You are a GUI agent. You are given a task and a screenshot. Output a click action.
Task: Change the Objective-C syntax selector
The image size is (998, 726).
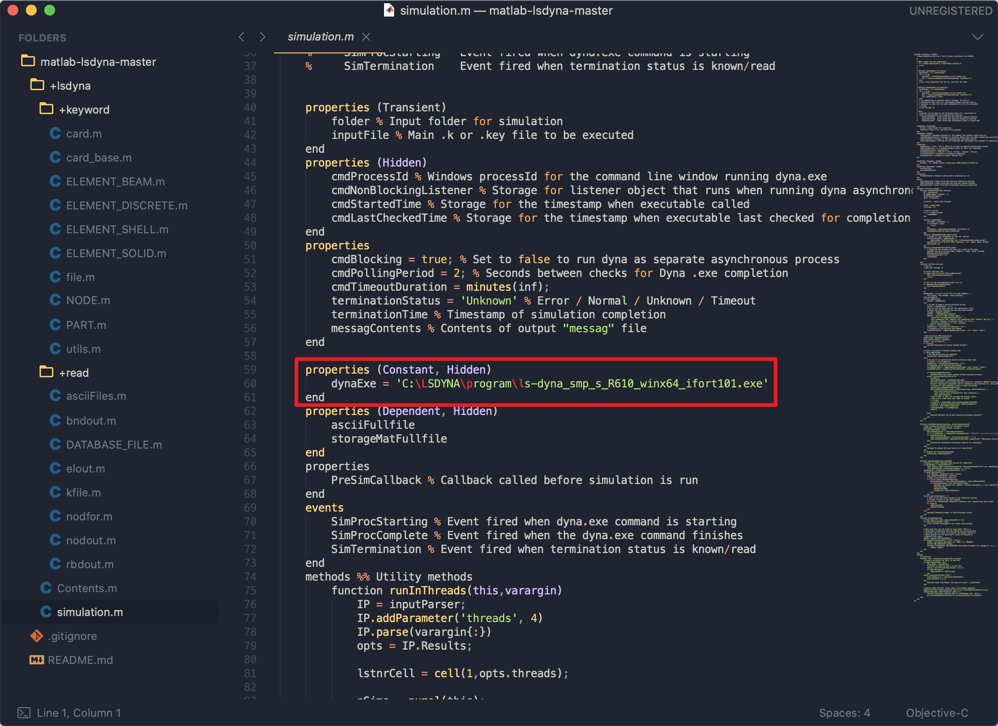coord(937,713)
